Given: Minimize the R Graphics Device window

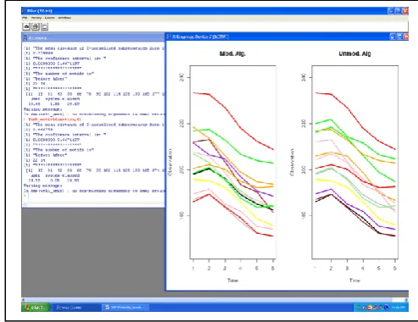Looking at the screenshot, I should (x=393, y=36).
